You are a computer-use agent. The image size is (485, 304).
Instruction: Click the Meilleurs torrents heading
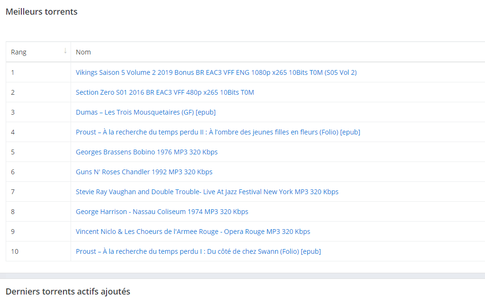pos(42,12)
